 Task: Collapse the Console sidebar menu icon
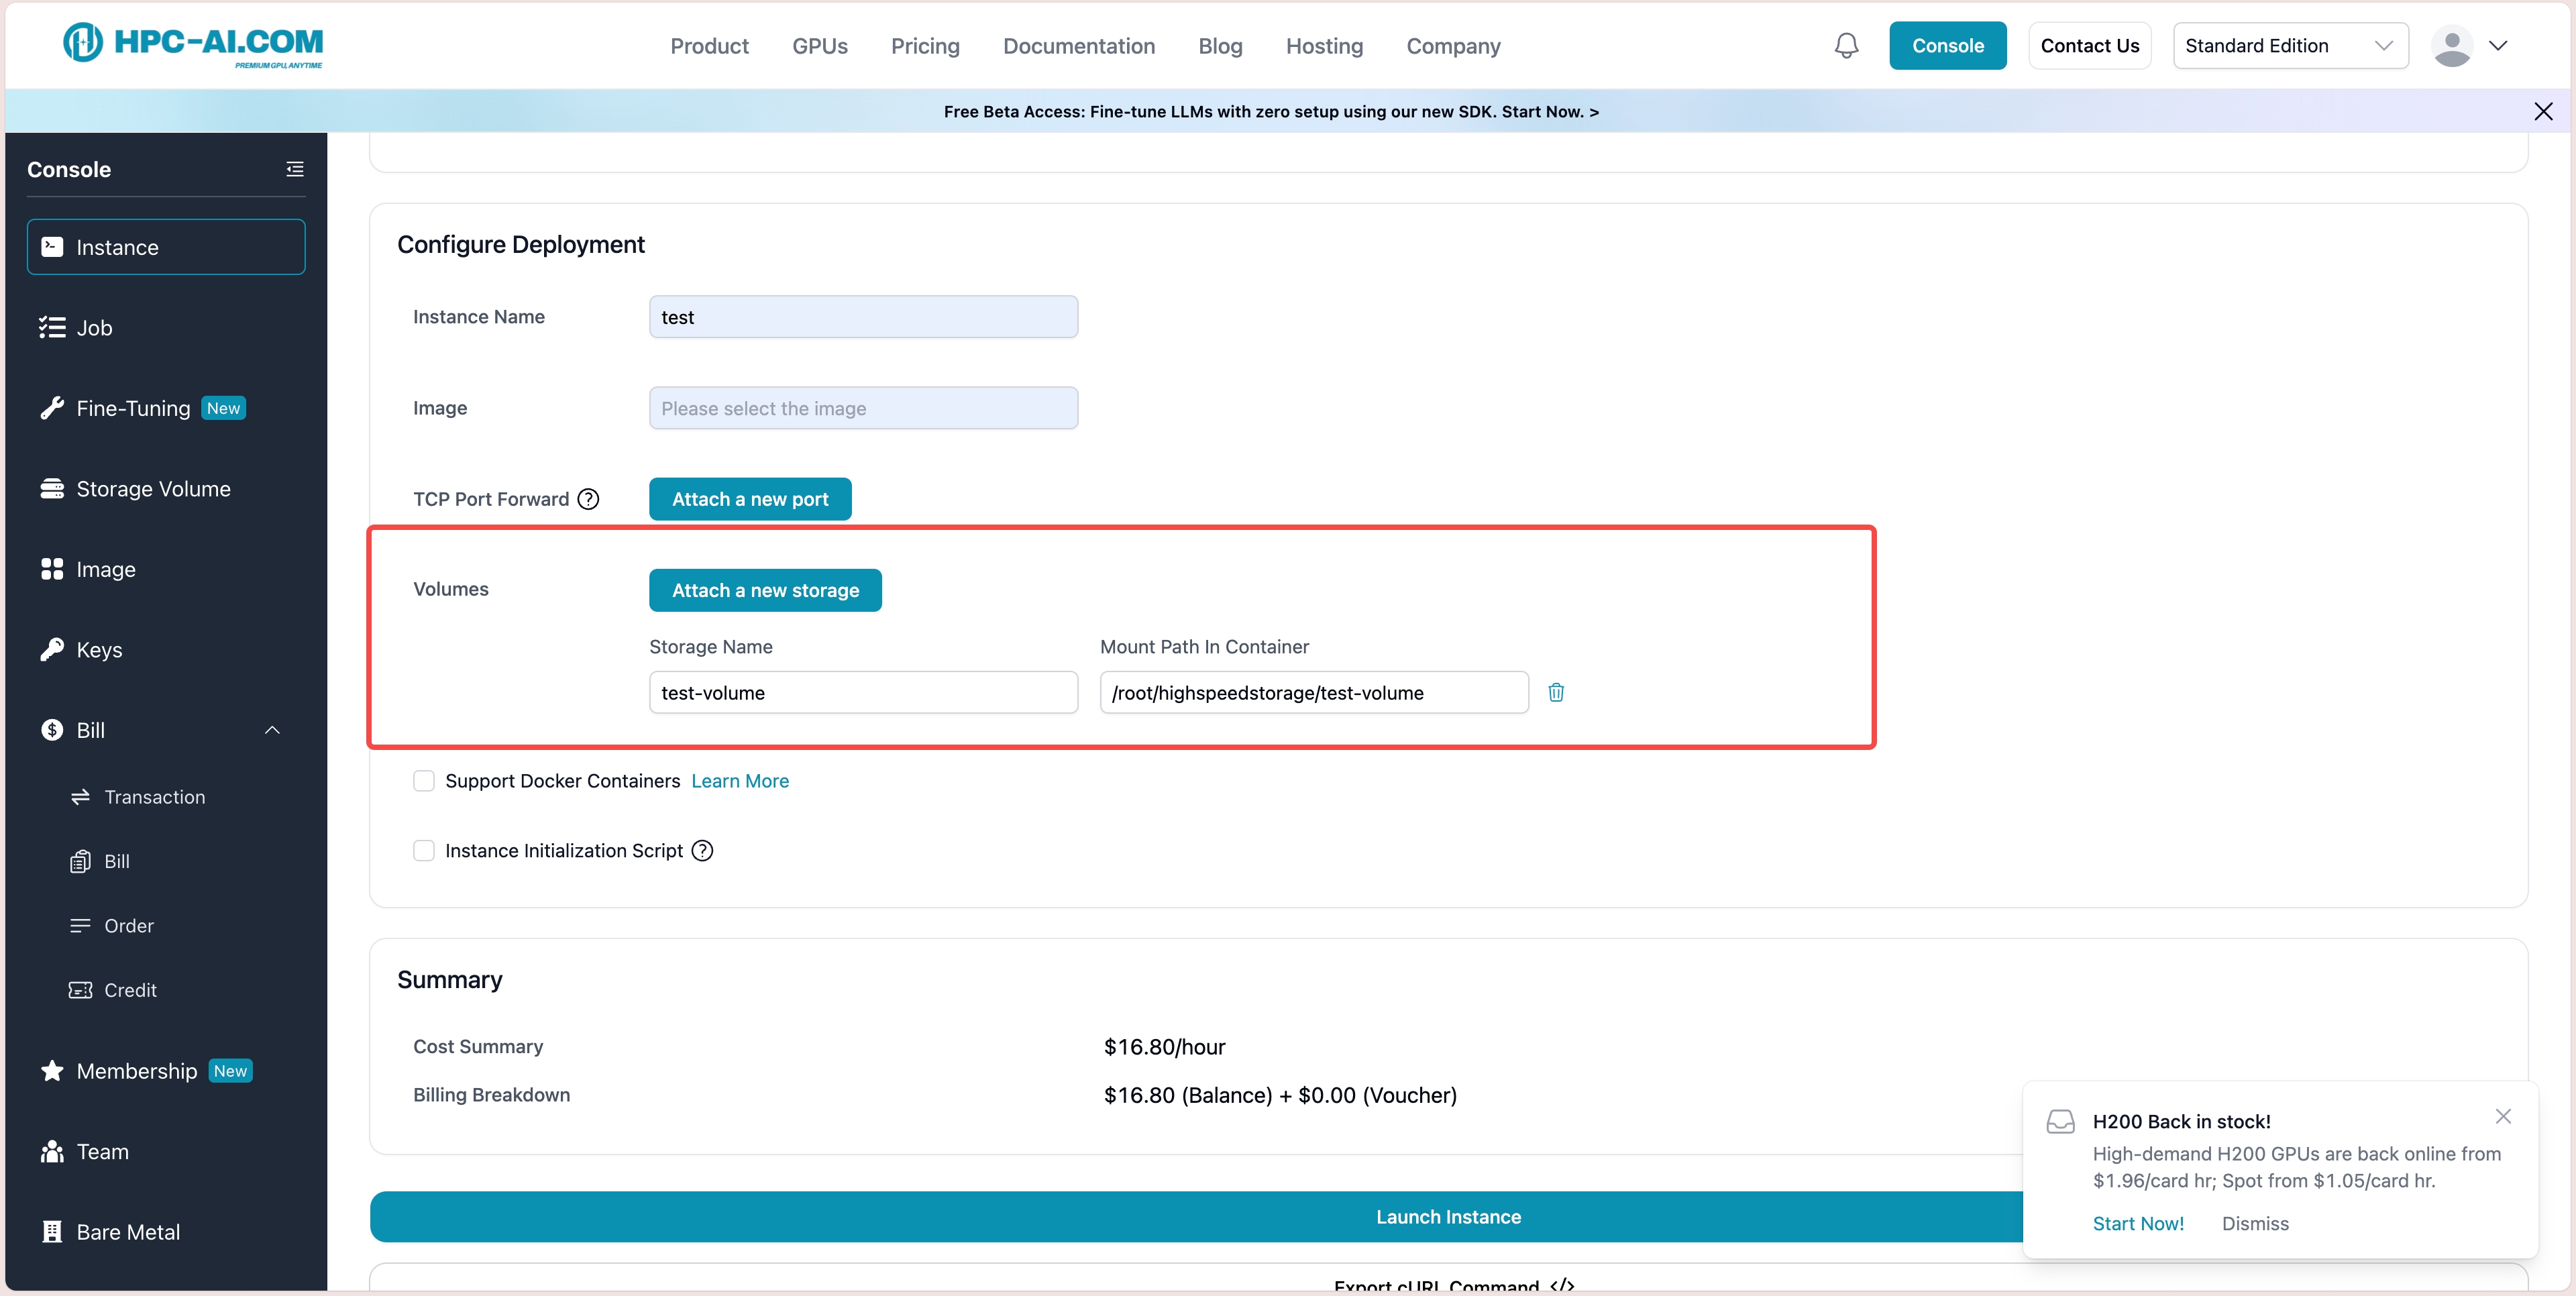(295, 169)
